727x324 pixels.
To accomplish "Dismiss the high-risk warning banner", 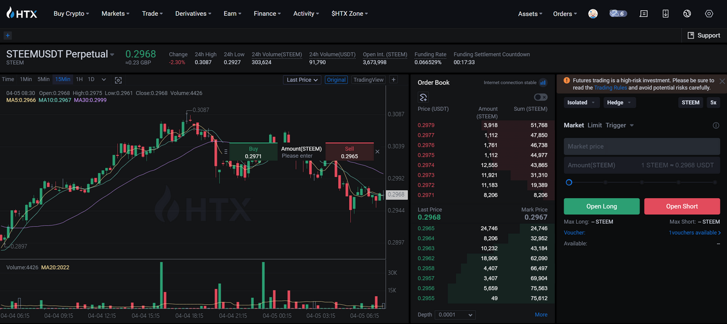I will click(722, 81).
